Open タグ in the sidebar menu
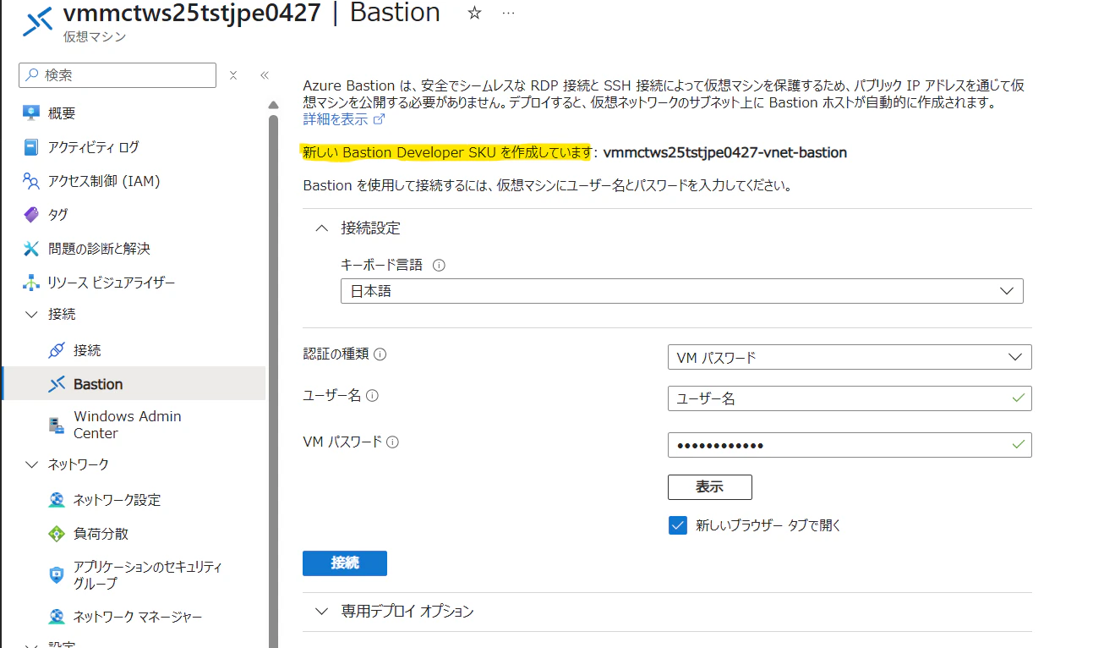Image resolution: width=1104 pixels, height=648 pixels. pos(58,215)
